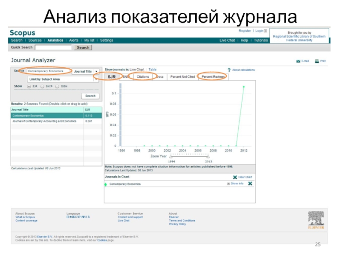This screenshot has width=341, height=256.
Task: Open the My list menu item
Action: click(89, 40)
